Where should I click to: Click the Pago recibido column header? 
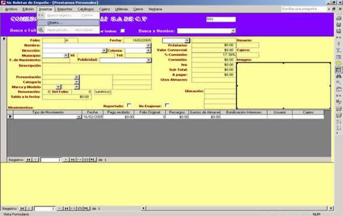click(x=118, y=112)
